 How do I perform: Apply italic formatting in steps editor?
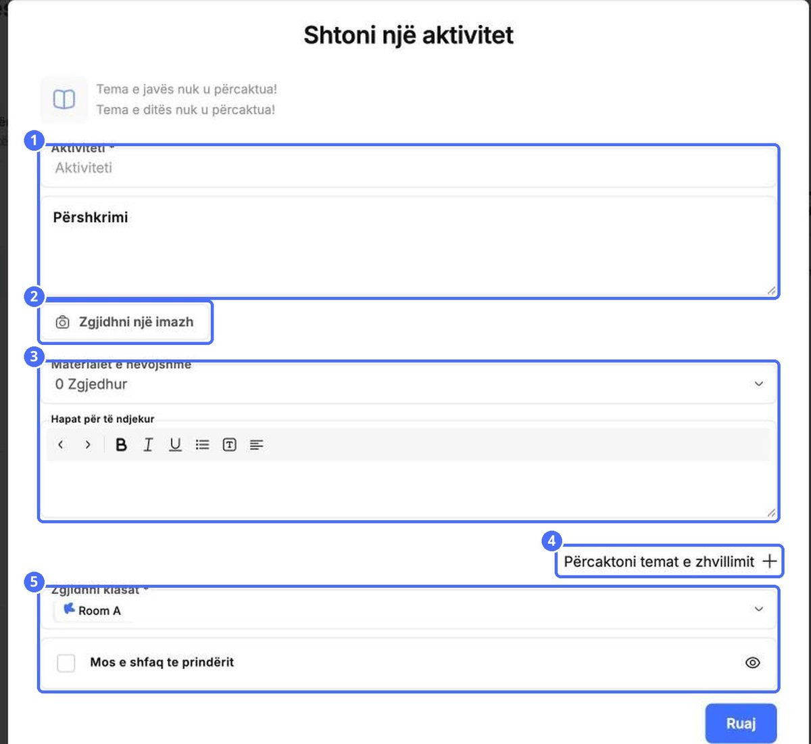(x=148, y=444)
